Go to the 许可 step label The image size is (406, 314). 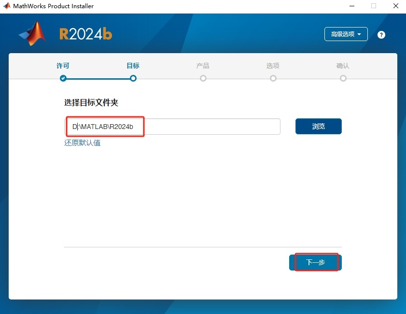63,66
